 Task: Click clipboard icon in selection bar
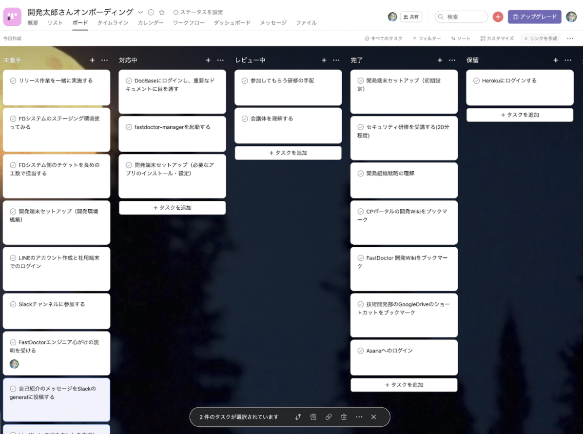(x=313, y=417)
